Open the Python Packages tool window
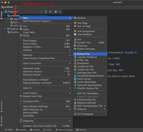 (64, 130)
